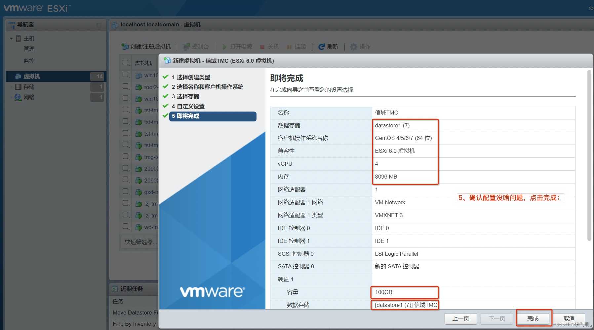Click the 打开电源 power on toolbar item
This screenshot has height=330, width=594.
pos(237,47)
